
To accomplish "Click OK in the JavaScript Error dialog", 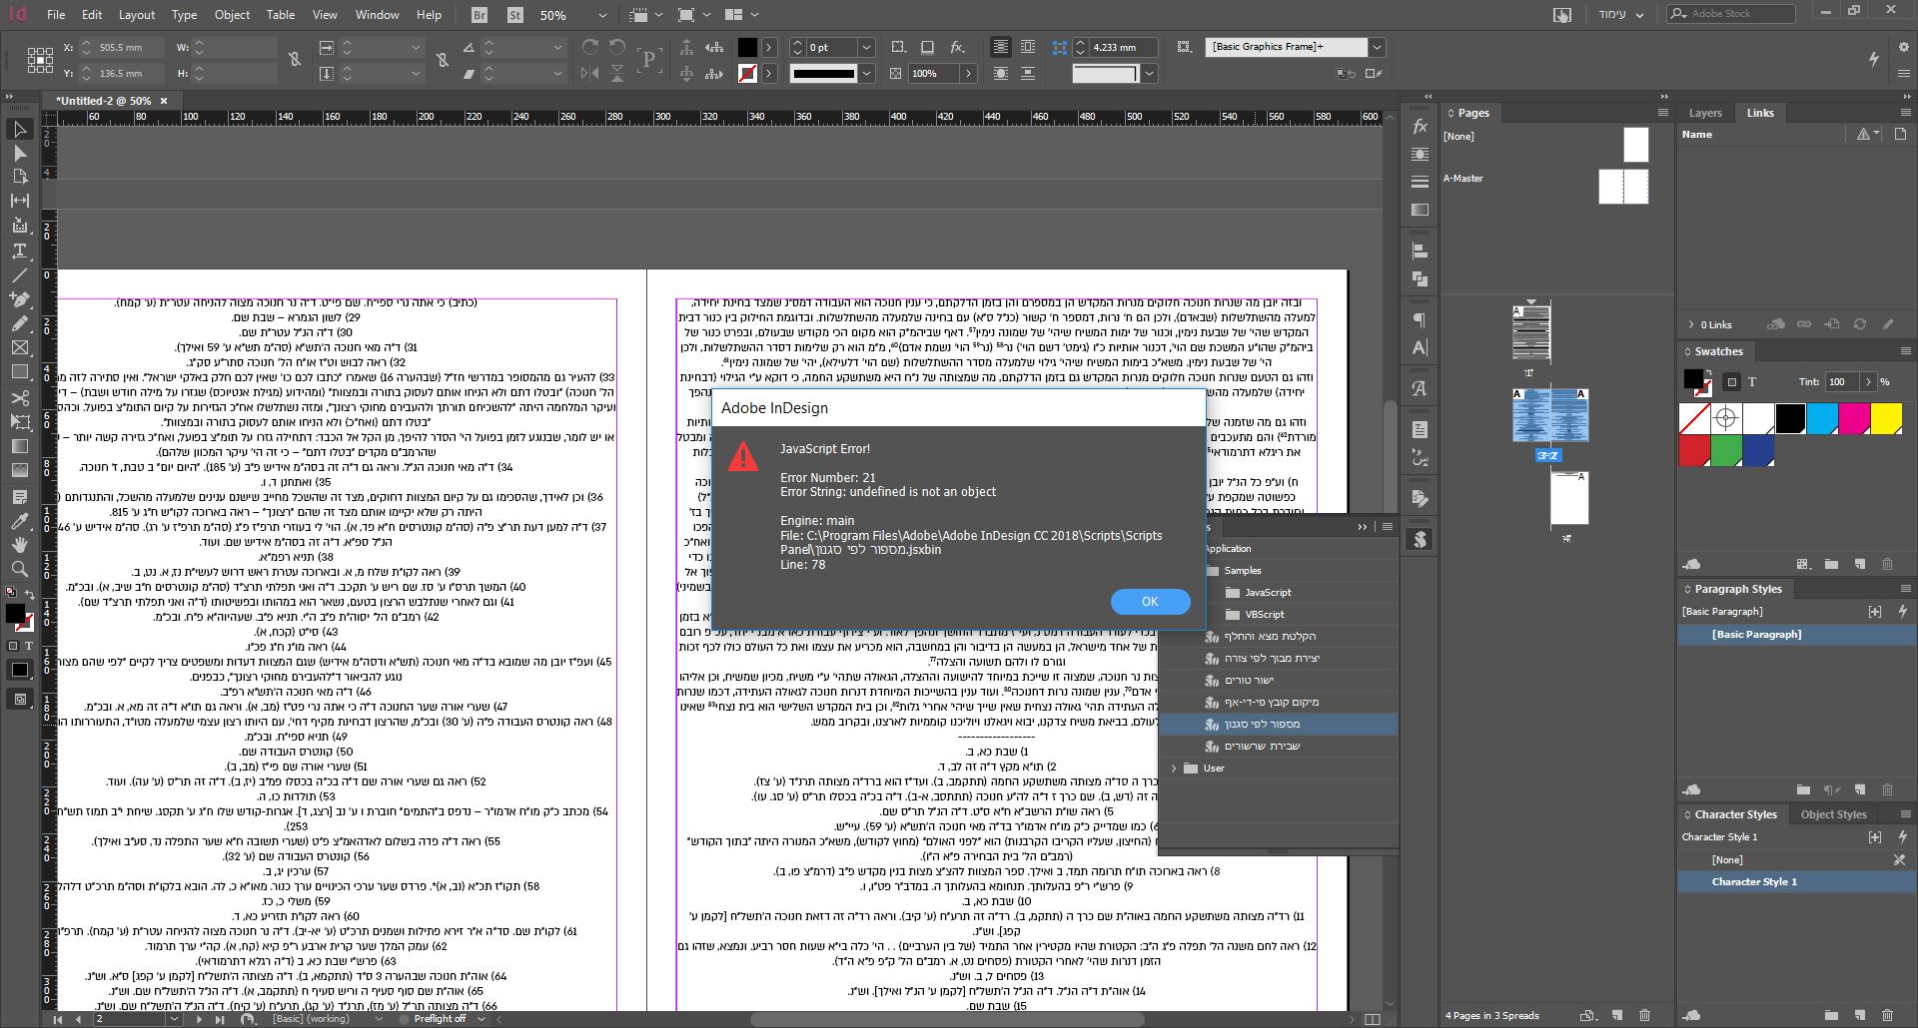I will [1150, 602].
